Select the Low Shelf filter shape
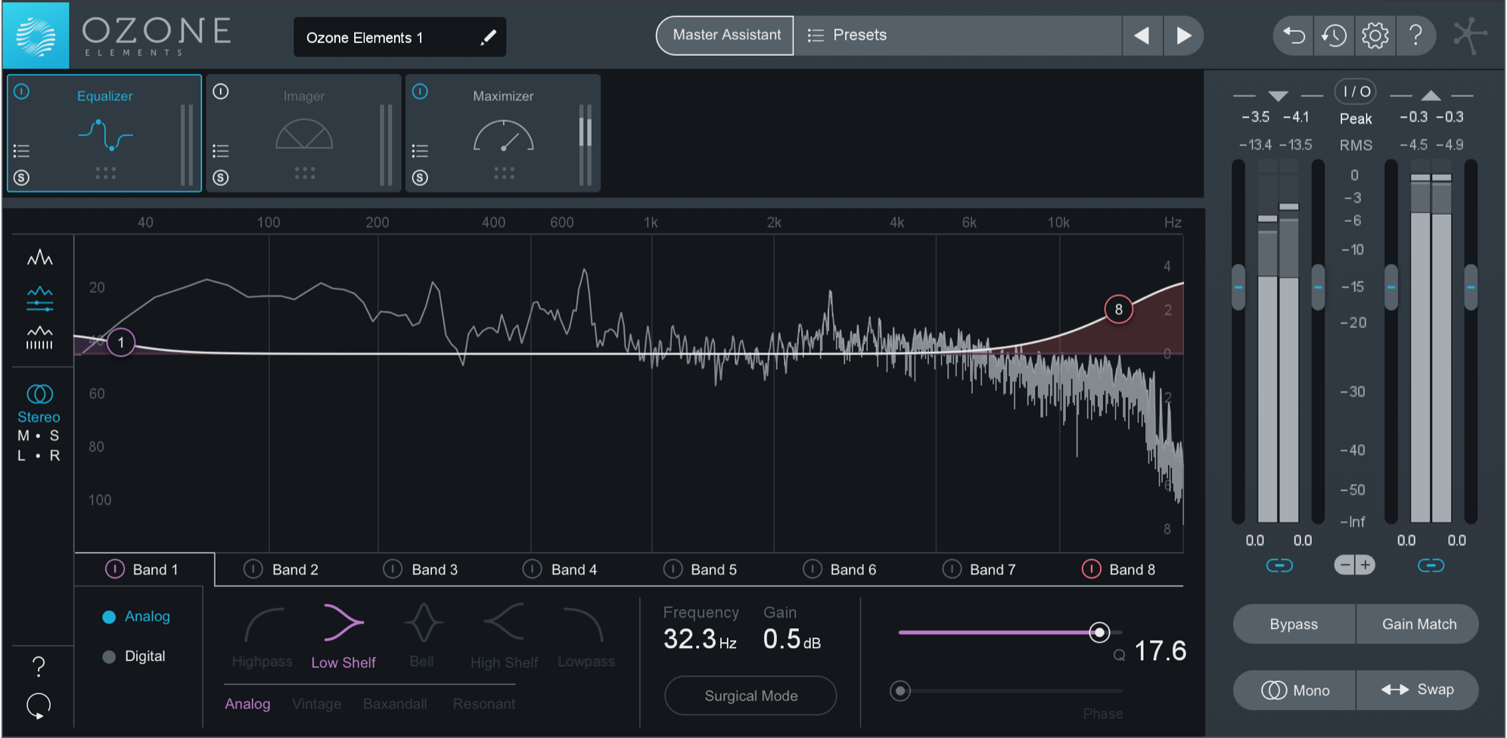 tap(343, 637)
